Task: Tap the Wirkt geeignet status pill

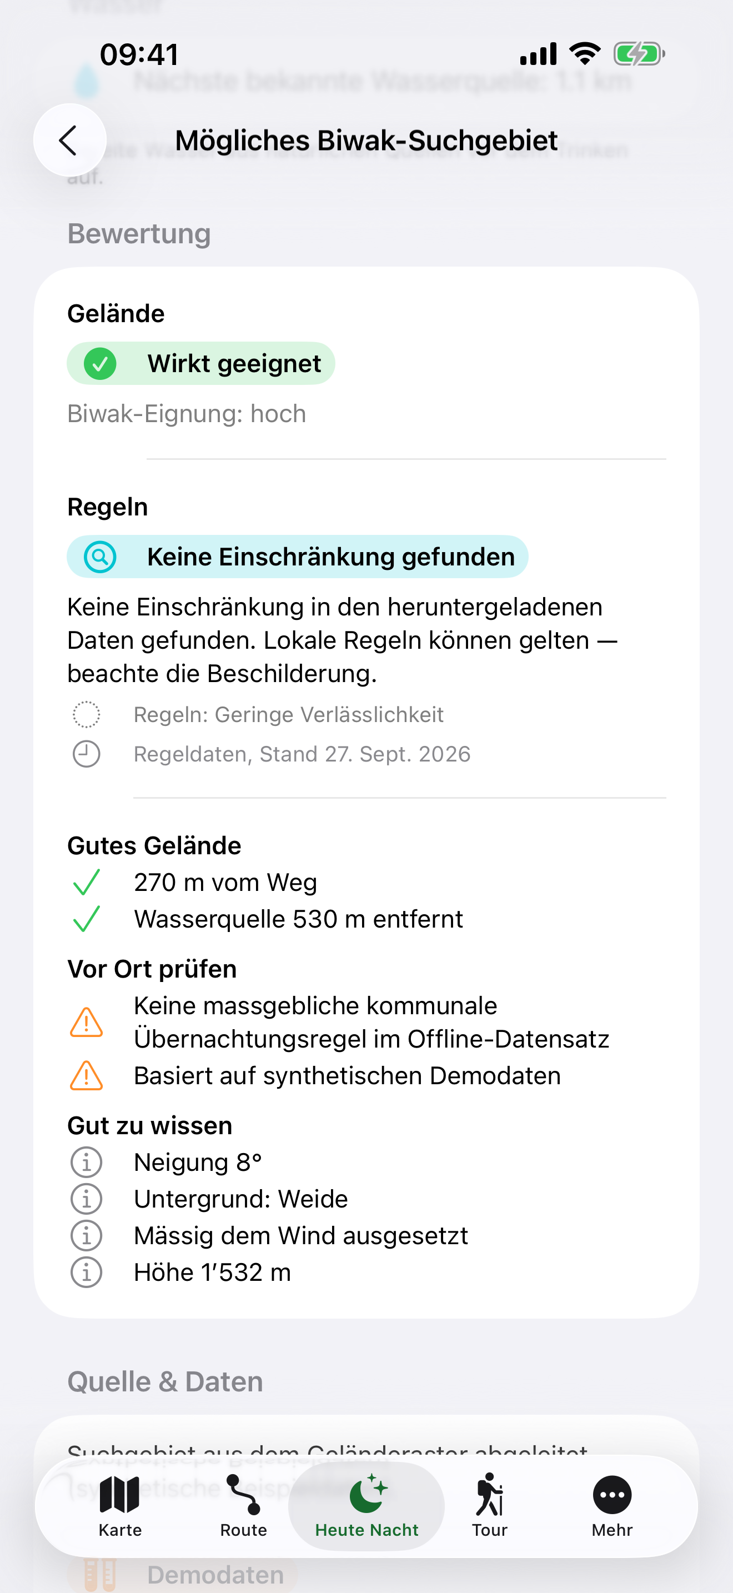Action: pos(201,364)
